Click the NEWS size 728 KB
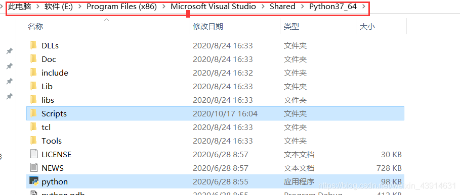Viewport: 460px width, 195px height. (x=389, y=168)
